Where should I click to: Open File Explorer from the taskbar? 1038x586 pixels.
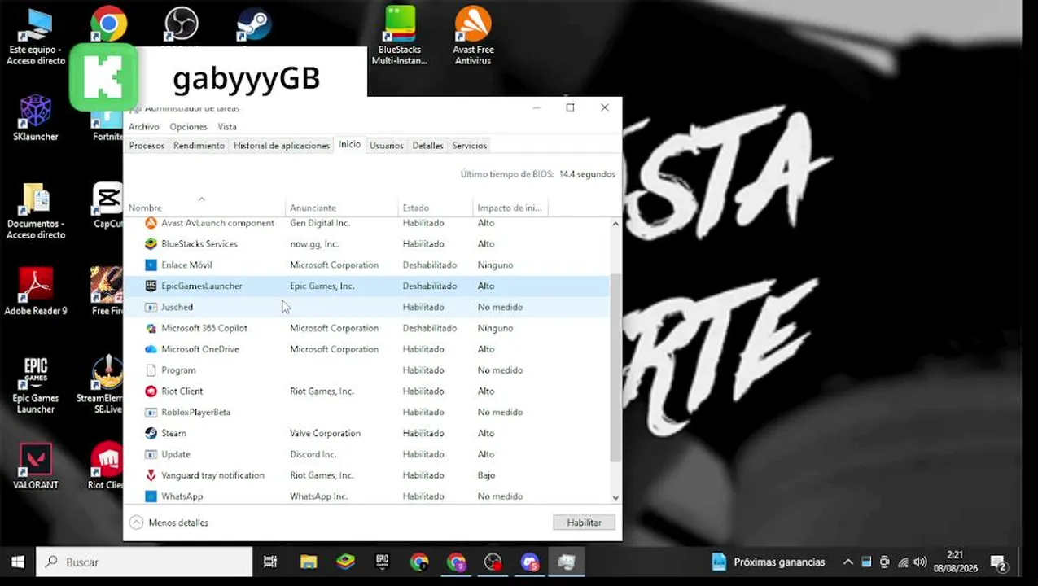[x=308, y=562]
